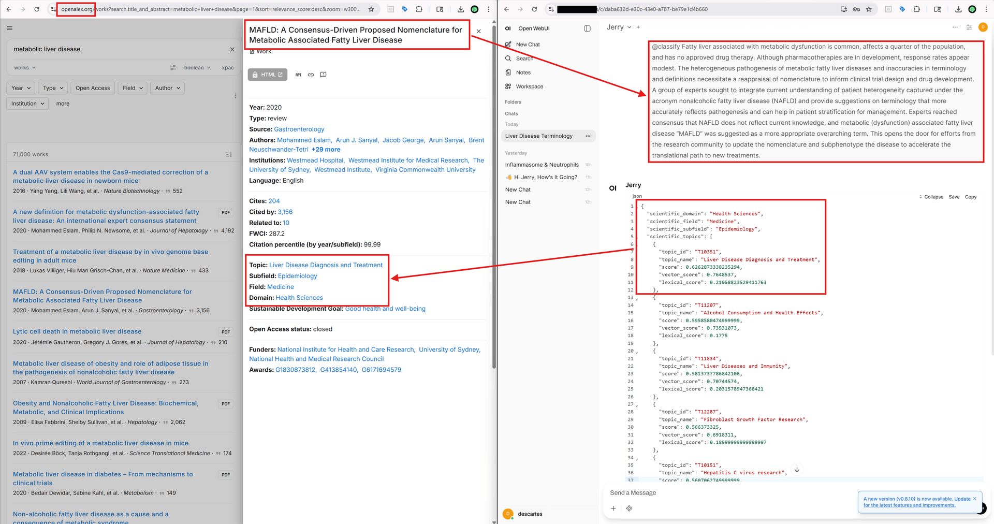Fold the JSON object at line 20
This screenshot has height=524, width=994.
pyautogui.click(x=637, y=352)
